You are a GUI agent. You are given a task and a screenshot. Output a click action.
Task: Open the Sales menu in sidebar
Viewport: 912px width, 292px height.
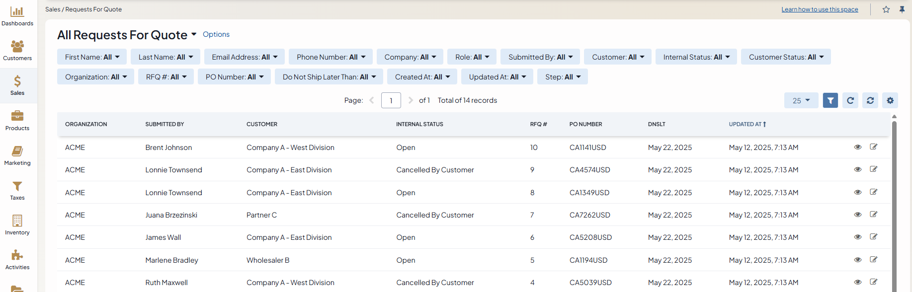pos(17,86)
